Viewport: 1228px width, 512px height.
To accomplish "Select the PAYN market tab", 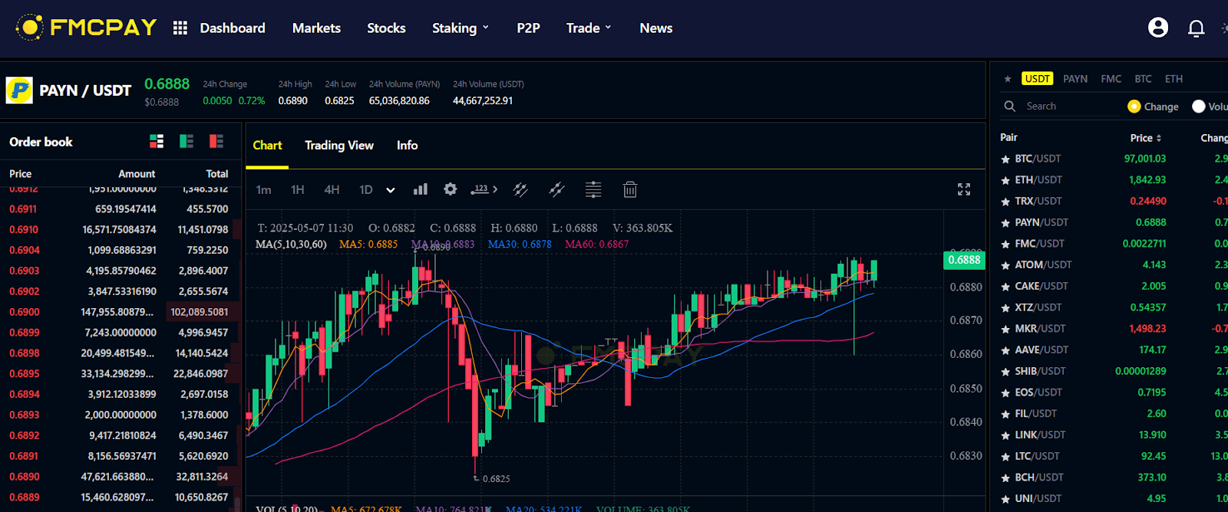I will click(x=1075, y=79).
